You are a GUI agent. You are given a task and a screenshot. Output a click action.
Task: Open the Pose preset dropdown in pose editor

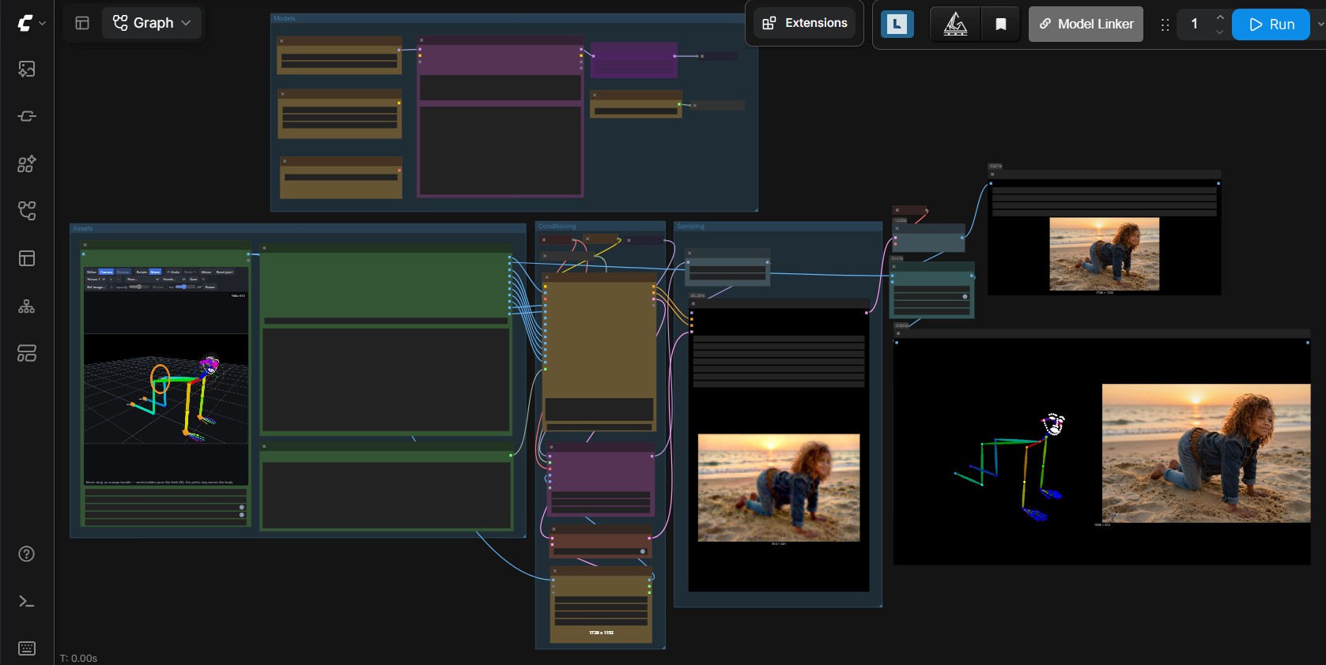[143, 279]
